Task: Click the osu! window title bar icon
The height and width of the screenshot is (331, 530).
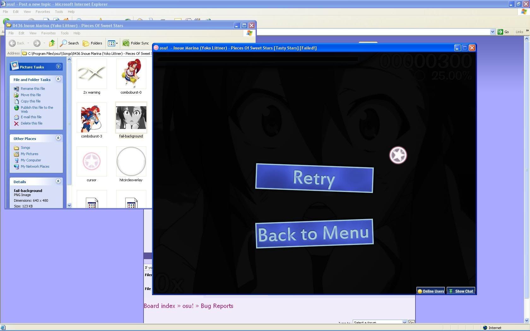Action: tap(156, 48)
